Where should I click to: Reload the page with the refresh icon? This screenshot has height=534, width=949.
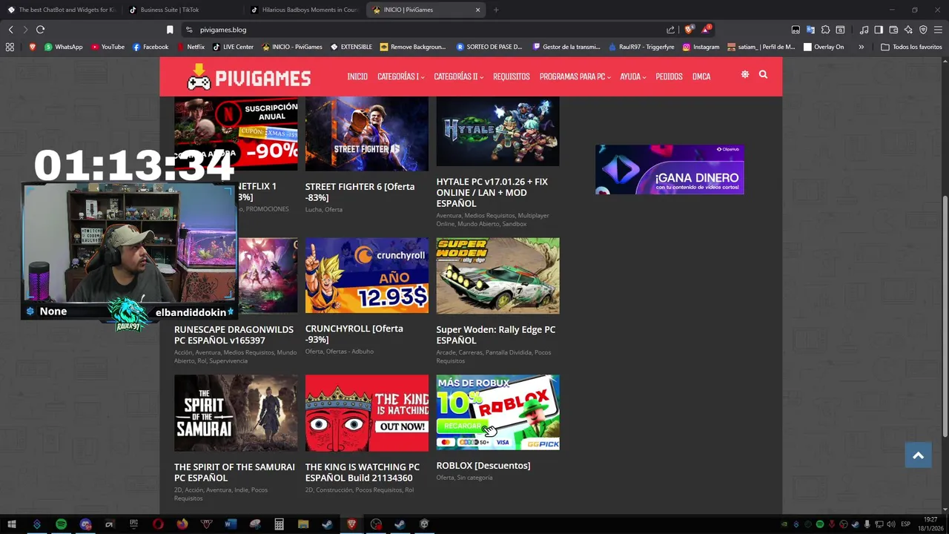(40, 30)
